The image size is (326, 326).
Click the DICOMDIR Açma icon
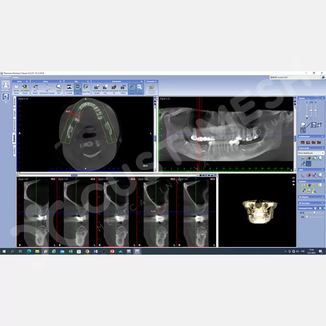pyautogui.click(x=25, y=87)
